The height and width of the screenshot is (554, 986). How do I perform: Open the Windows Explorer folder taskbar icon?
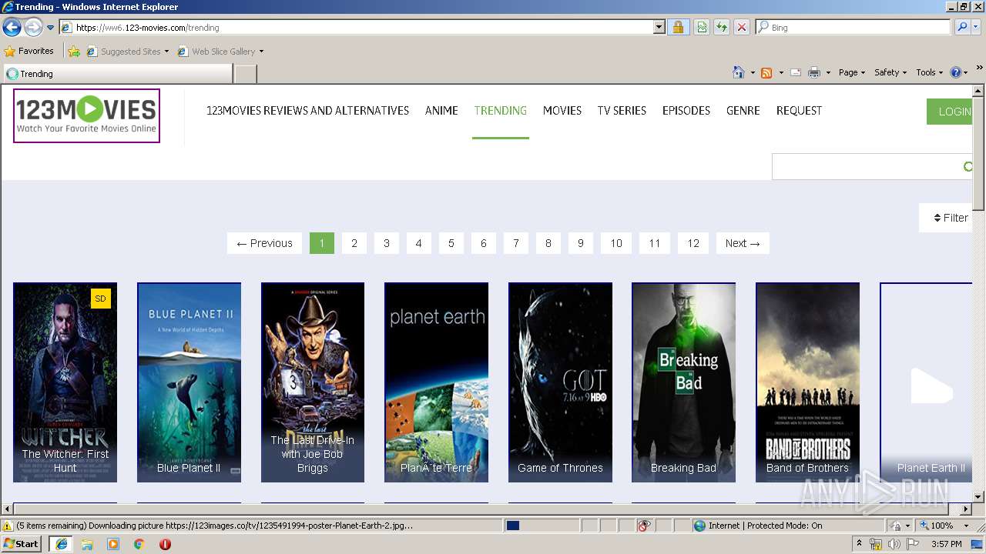point(87,544)
